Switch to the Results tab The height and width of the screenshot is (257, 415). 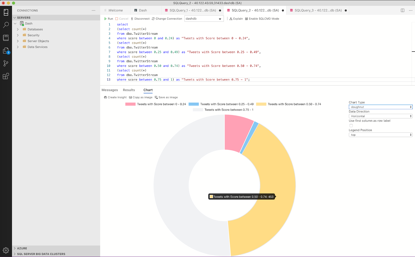pos(129,90)
